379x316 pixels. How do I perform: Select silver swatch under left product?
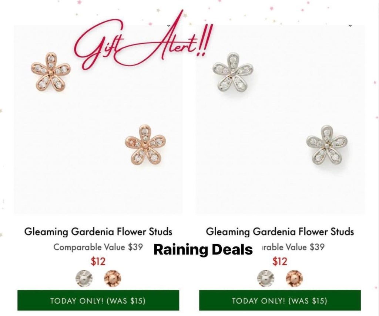pos(84,278)
